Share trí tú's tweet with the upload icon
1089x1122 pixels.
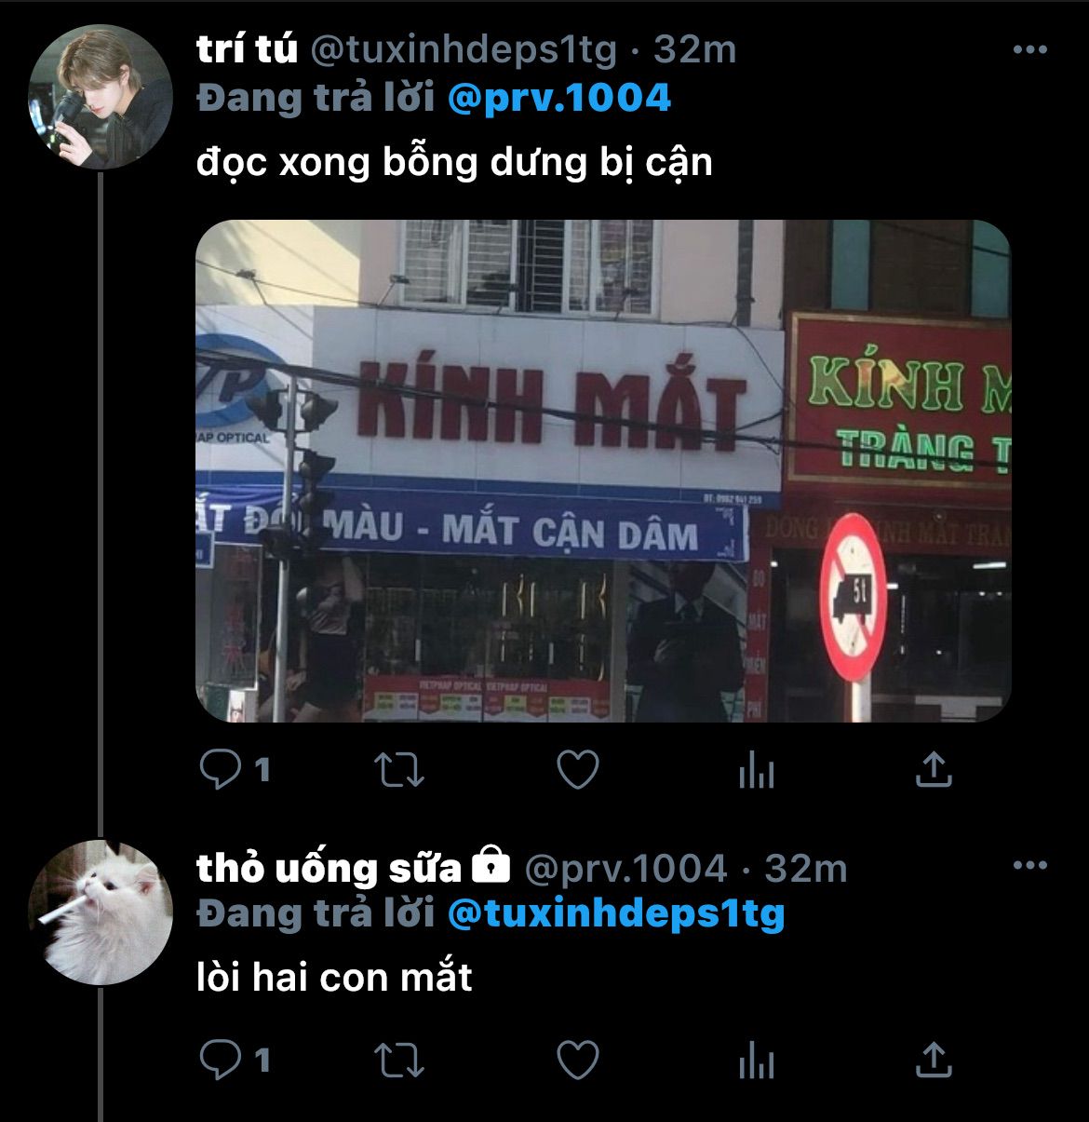click(933, 769)
